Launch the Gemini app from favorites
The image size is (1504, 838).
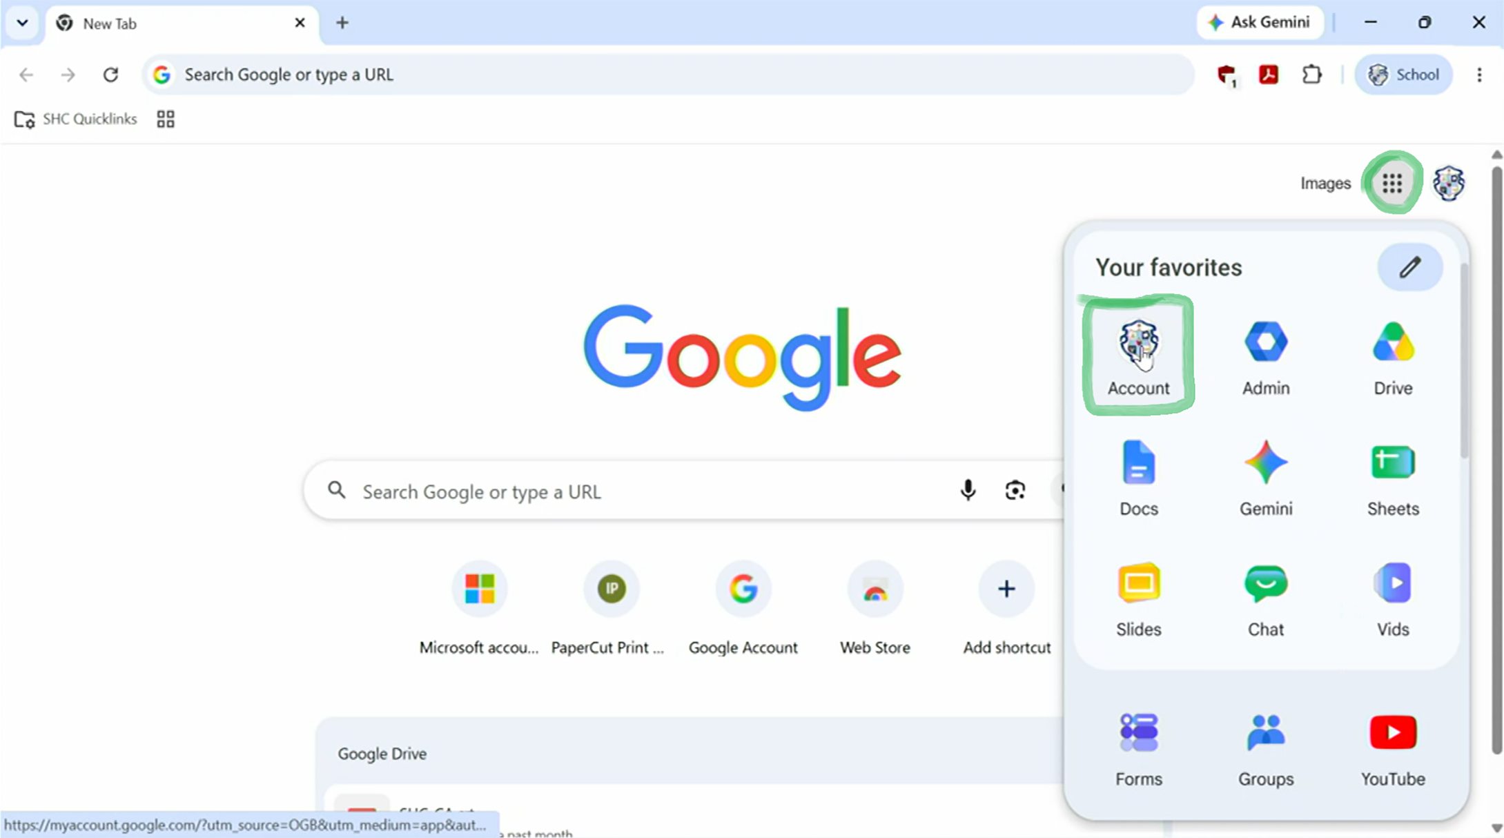1265,477
